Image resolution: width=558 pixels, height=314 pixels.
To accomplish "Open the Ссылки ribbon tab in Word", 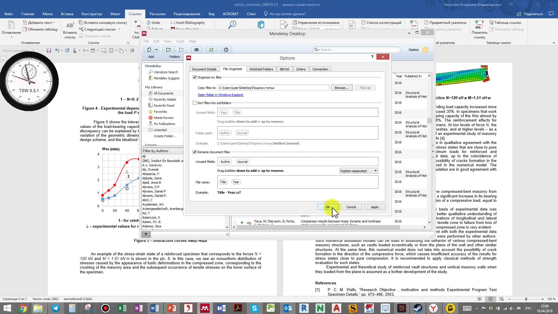I will tap(135, 14).
